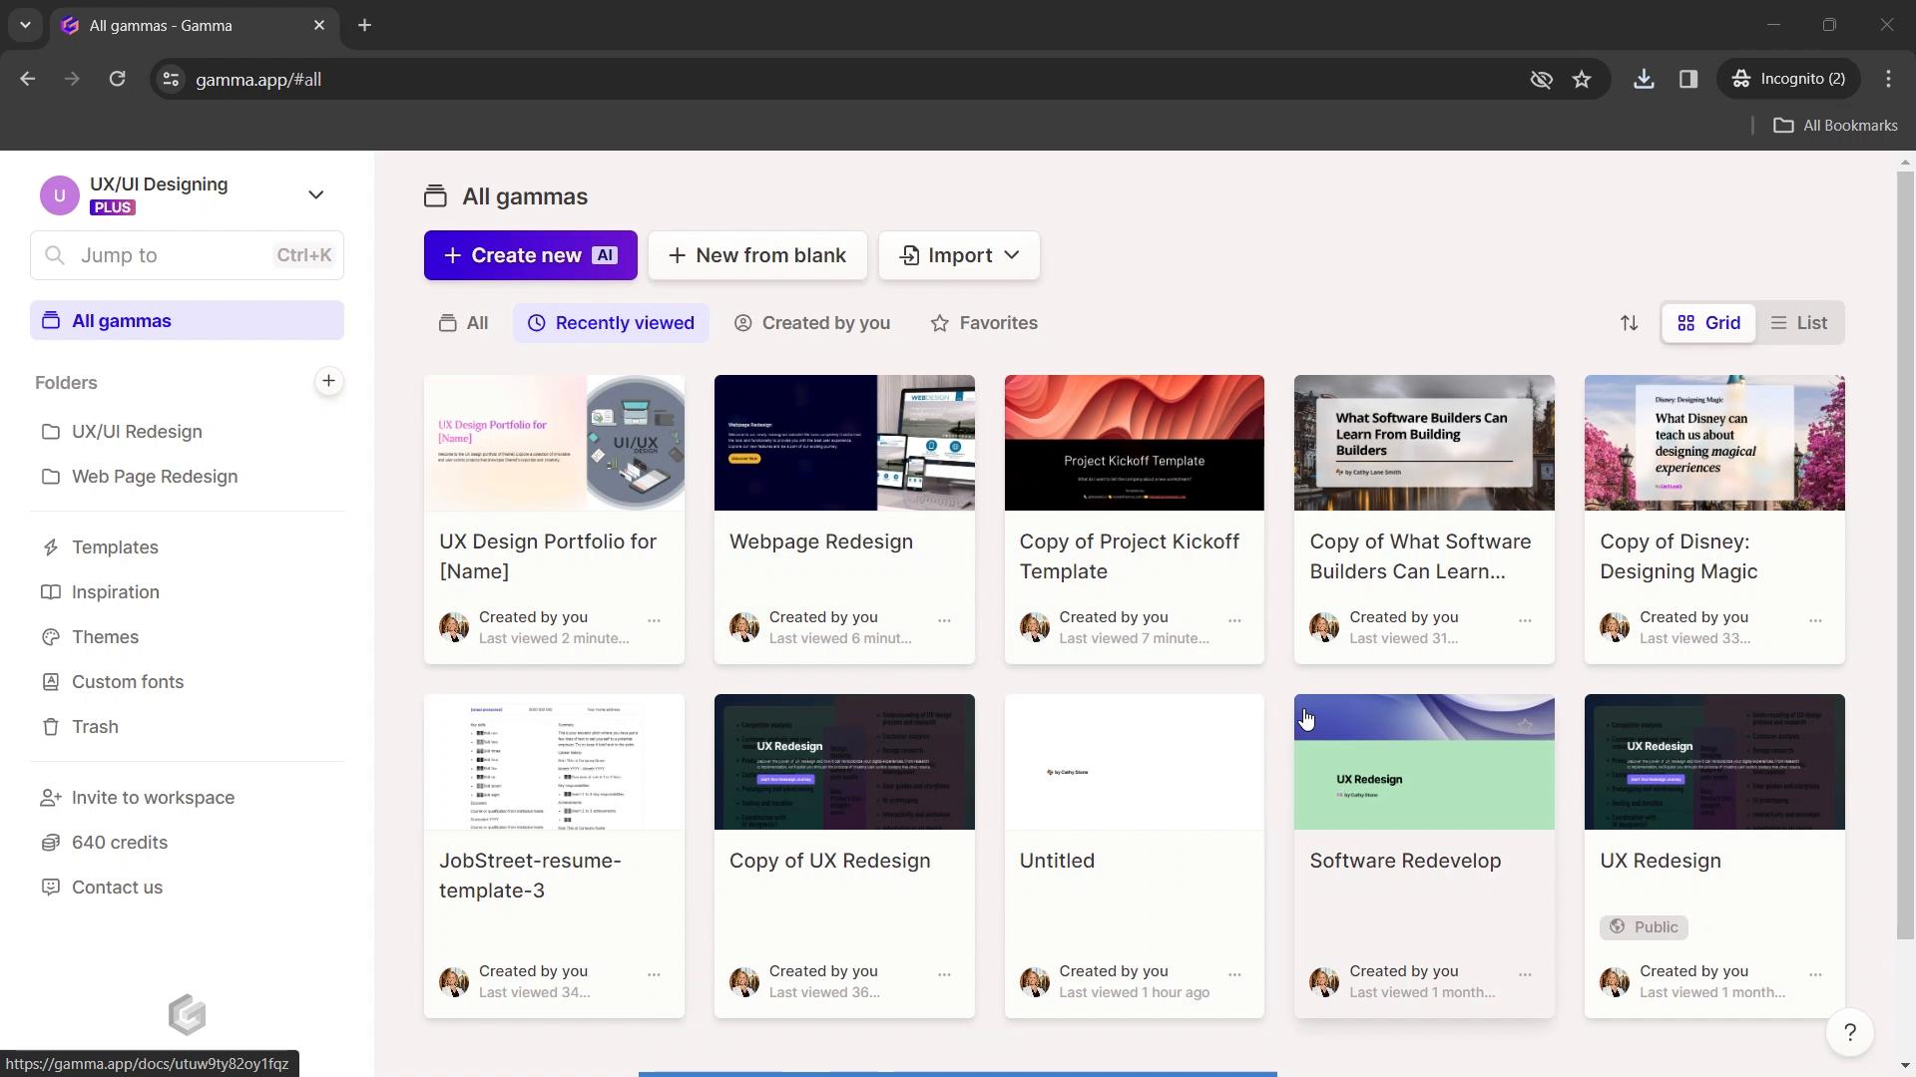Switch to the Favorites tab
The width and height of the screenshot is (1916, 1077).
click(x=986, y=322)
